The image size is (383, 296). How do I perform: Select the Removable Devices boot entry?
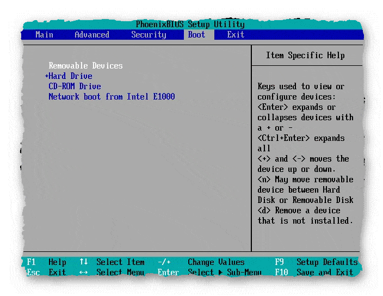point(85,66)
